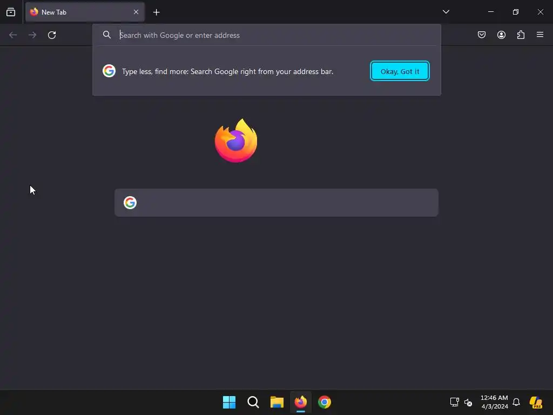Image resolution: width=553 pixels, height=415 pixels.
Task: Expand the list all tabs chevron
Action: coord(446,12)
